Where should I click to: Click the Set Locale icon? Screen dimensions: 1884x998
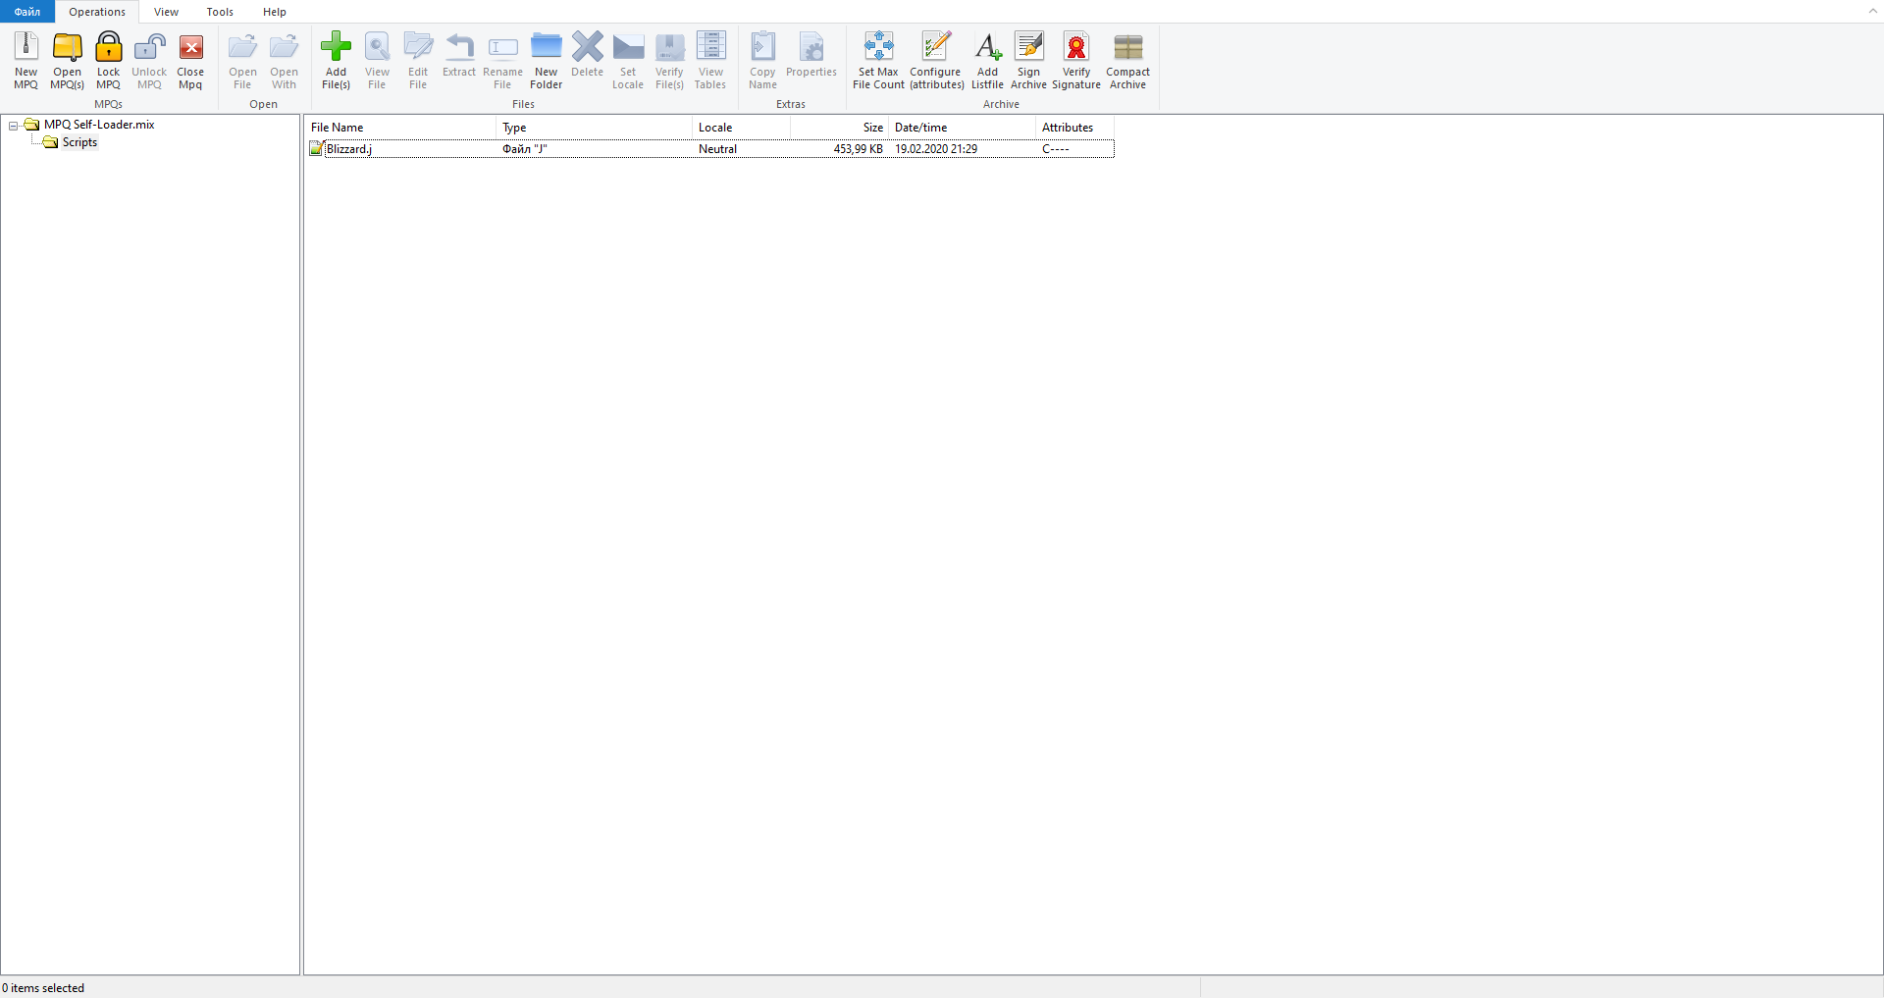coord(628,61)
